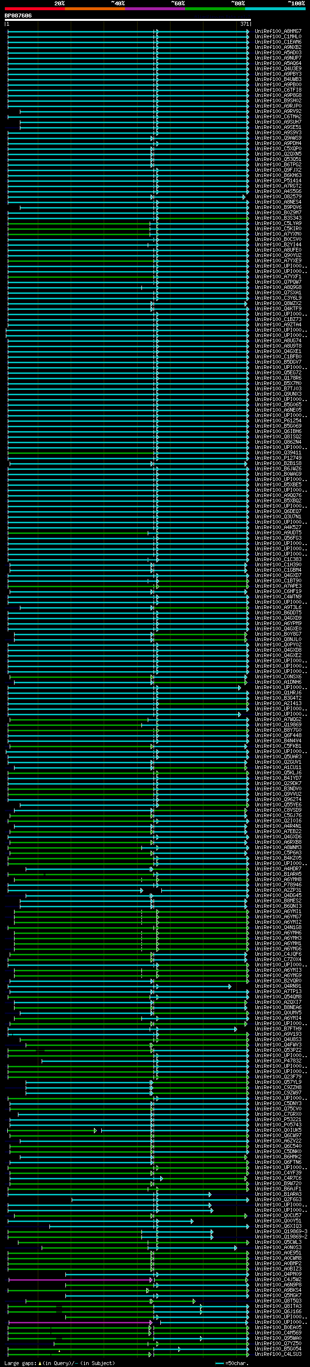
Task: Select the UniRef100_Q4U3E9 label
Action: click(278, 68)
